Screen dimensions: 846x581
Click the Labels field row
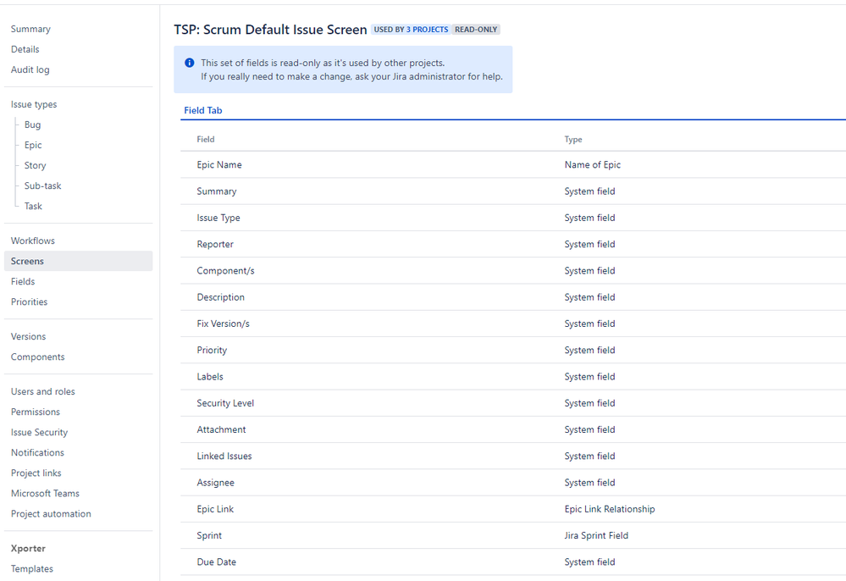(x=513, y=377)
